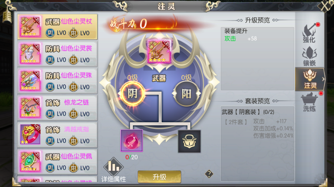Click the staff icon atop the circle
The image size is (334, 187).
point(159,51)
